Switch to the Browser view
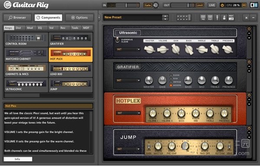Viewport: 260px width, 166px height. (x=17, y=17)
